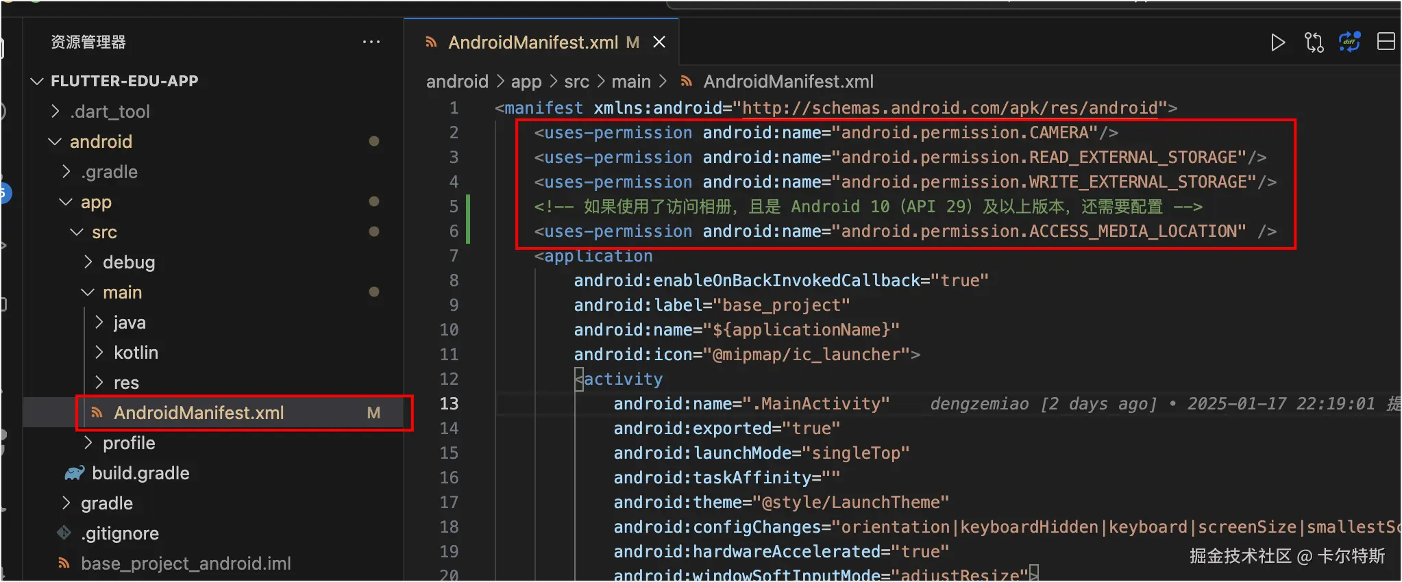Click the Android 10 comment on line 5
Viewport: 1402px width, 582px height.
point(868,207)
